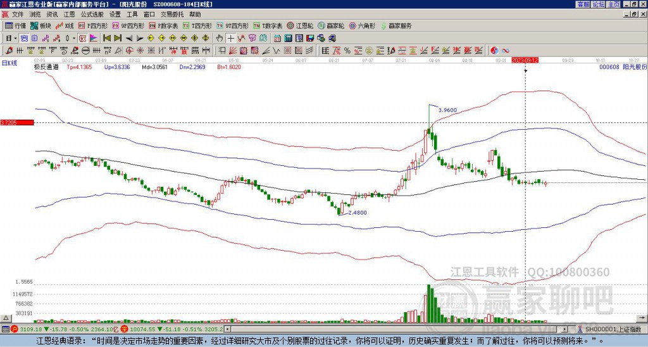Open the 帮助 menu

[x=195, y=15]
